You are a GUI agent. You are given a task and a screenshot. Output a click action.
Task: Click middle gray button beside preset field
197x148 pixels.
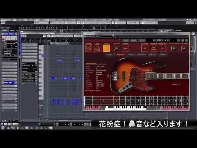tap(134, 40)
